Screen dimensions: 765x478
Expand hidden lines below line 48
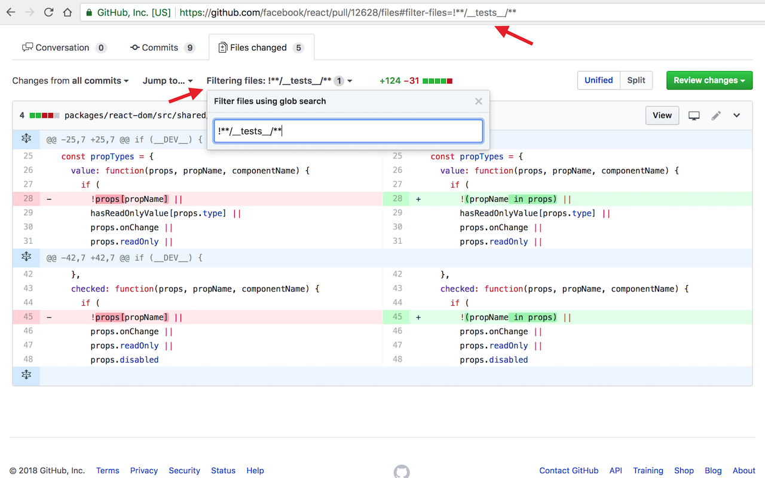26,375
